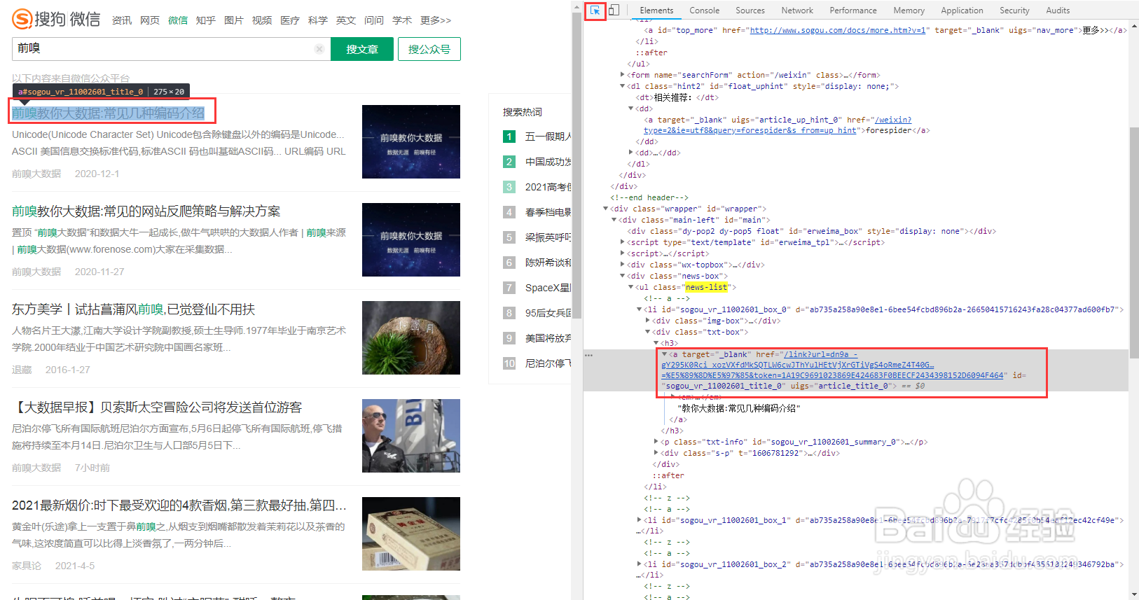Screen dimensions: 1139x600
Task: Select the Security tab
Action: pos(1014,11)
